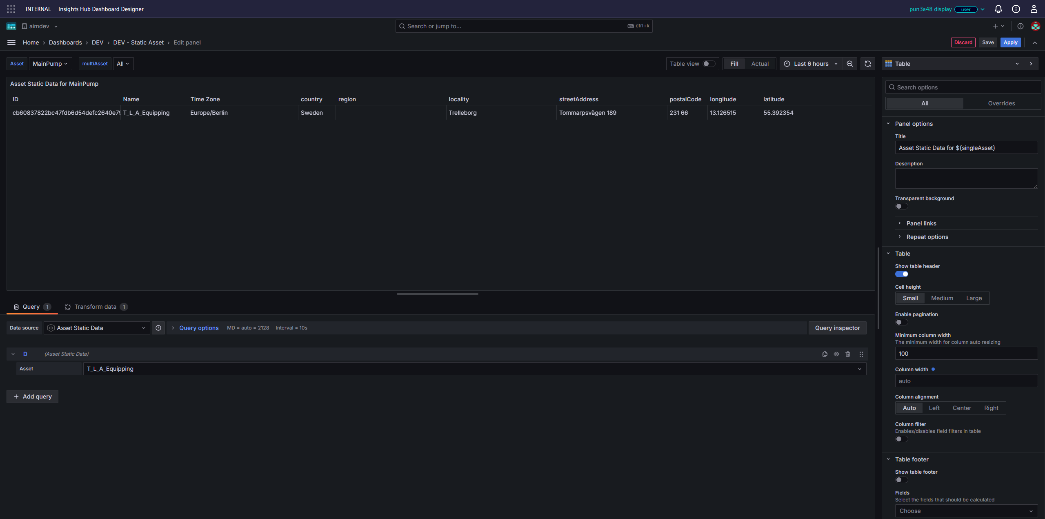Delete query D with the trash icon
Image resolution: width=1045 pixels, height=519 pixels.
848,354
